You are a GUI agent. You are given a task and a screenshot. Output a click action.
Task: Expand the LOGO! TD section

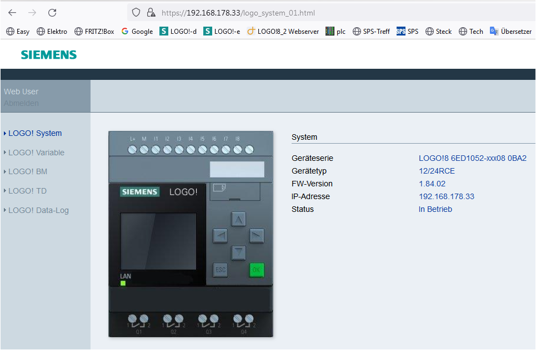tap(27, 191)
